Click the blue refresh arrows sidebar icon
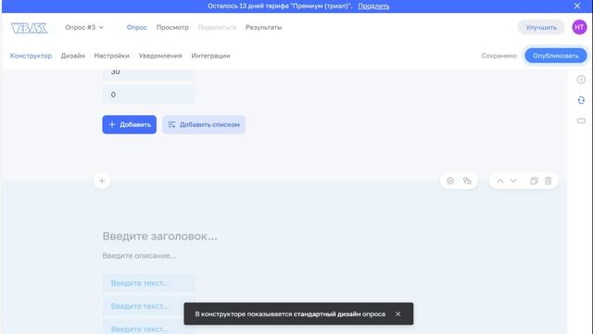593x334 pixels. [581, 100]
